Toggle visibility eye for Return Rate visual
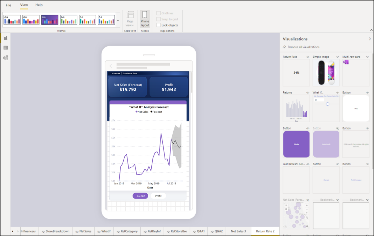 tap(308, 57)
